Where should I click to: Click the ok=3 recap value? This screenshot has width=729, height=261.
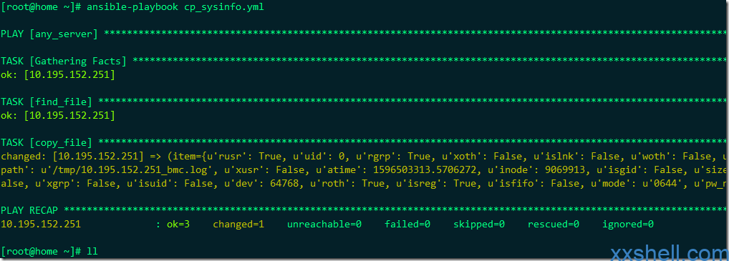coord(178,225)
